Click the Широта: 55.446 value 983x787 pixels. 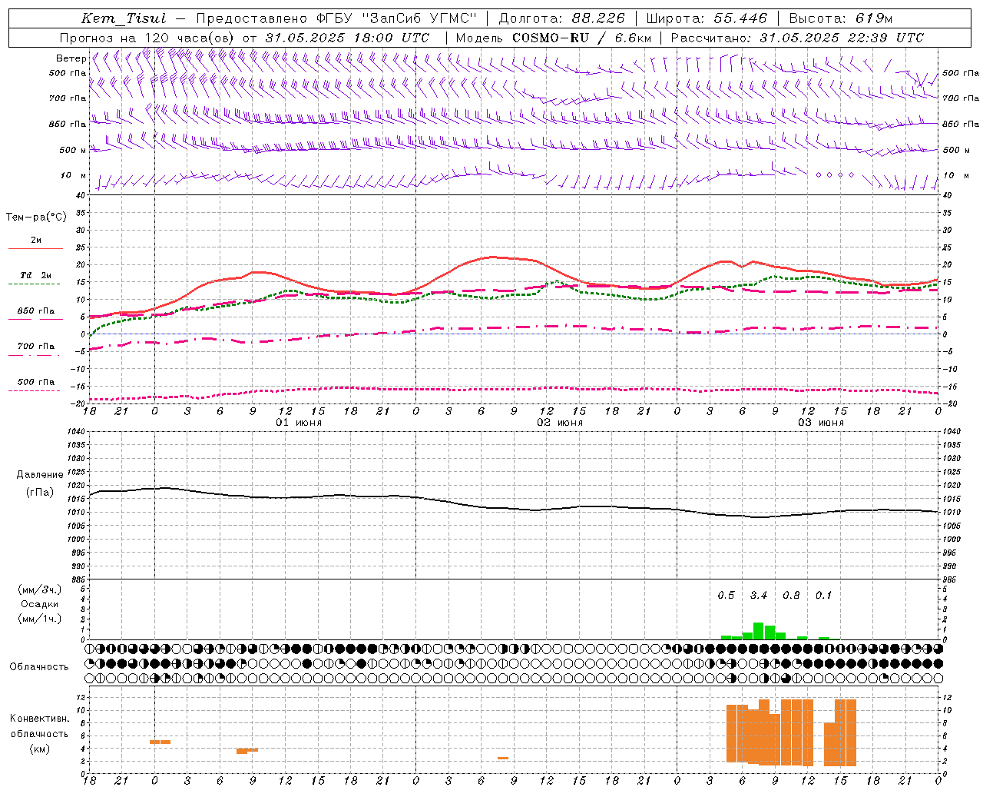point(707,18)
